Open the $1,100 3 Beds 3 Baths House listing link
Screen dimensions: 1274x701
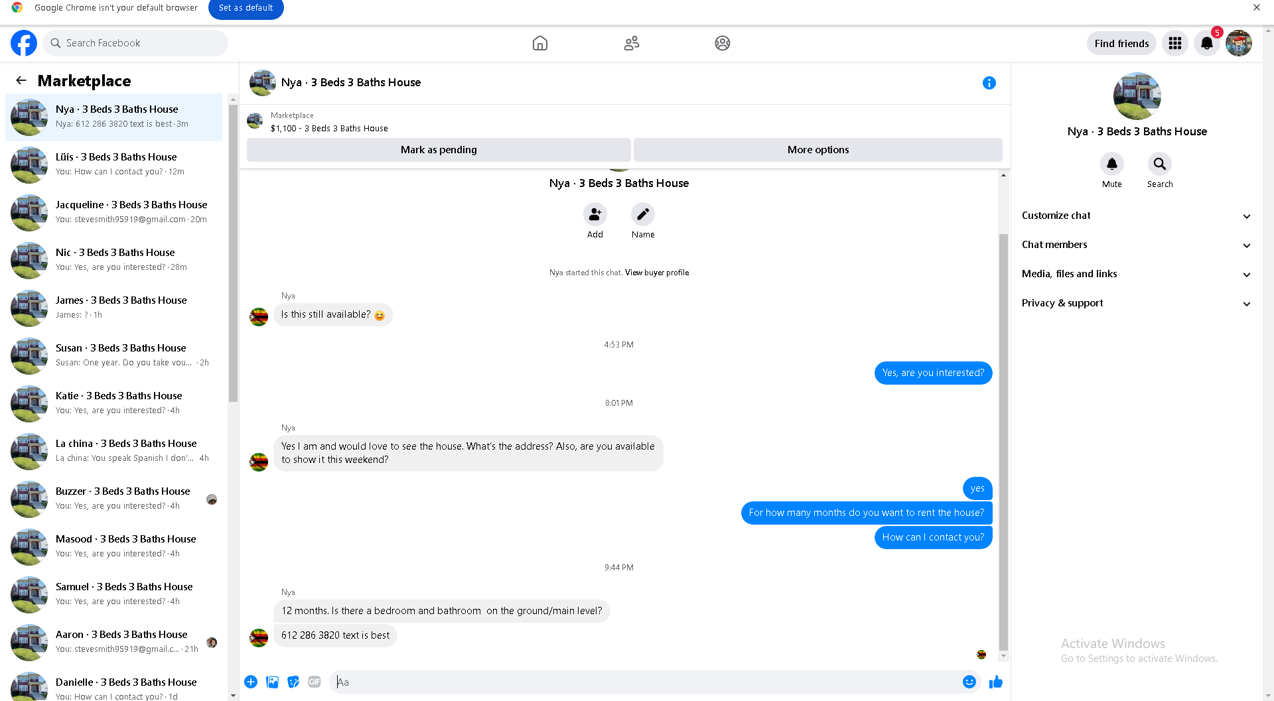pos(329,129)
